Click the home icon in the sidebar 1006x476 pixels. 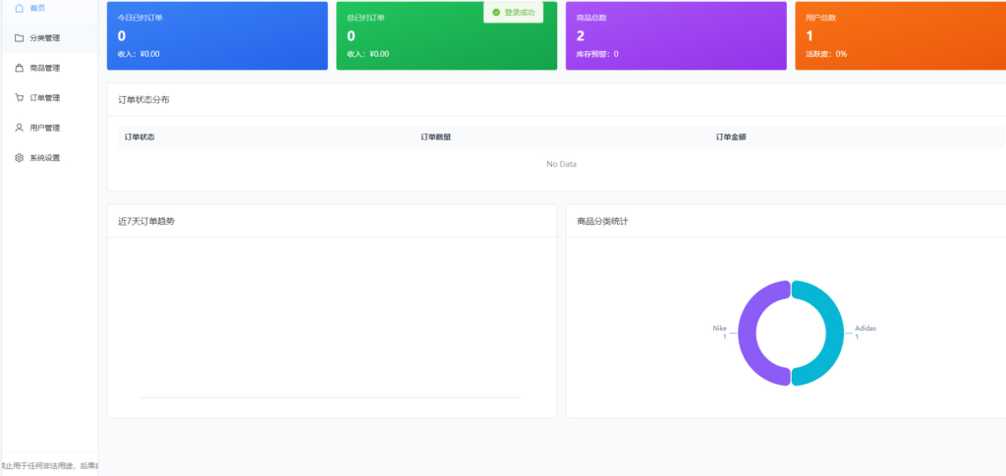(19, 8)
